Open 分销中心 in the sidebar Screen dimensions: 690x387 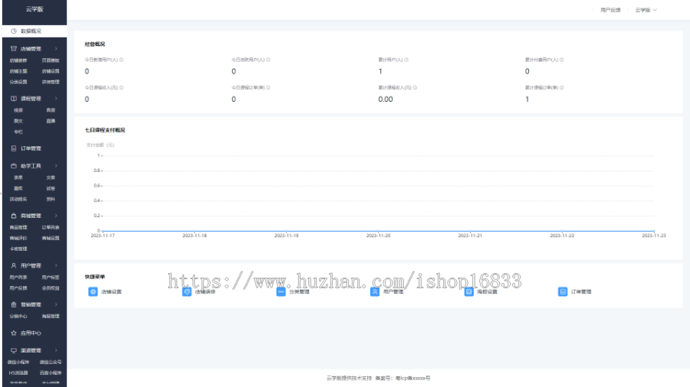(x=18, y=317)
